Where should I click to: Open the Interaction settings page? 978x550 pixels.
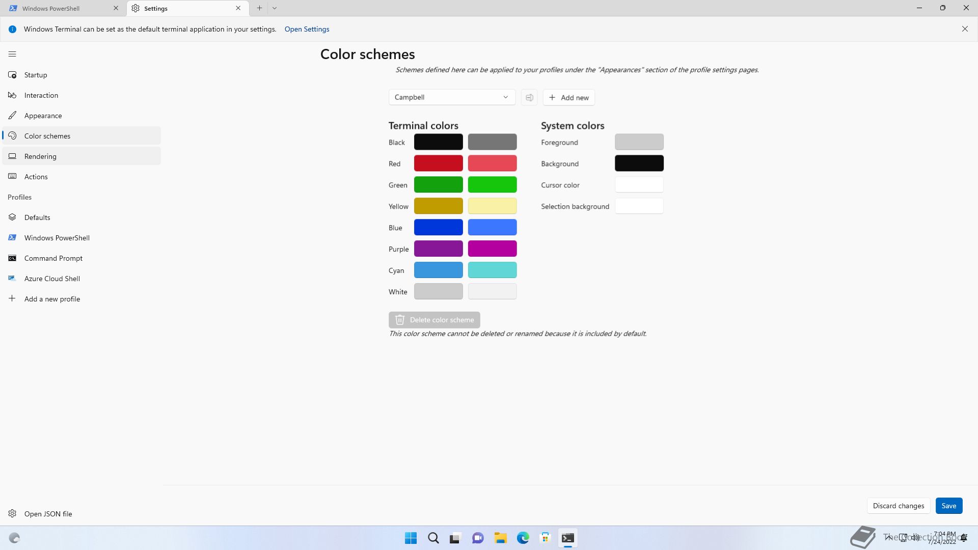[81, 95]
